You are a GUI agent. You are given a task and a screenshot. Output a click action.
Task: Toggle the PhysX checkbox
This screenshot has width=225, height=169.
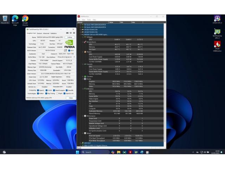coord(57,93)
